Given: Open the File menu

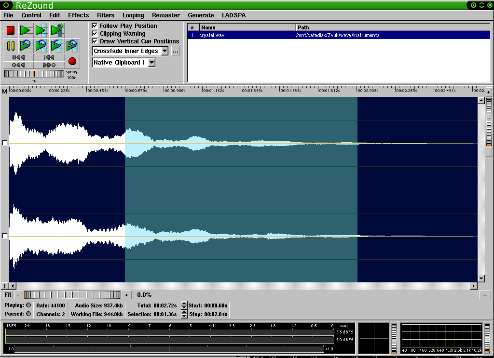Looking at the screenshot, I should [9, 15].
